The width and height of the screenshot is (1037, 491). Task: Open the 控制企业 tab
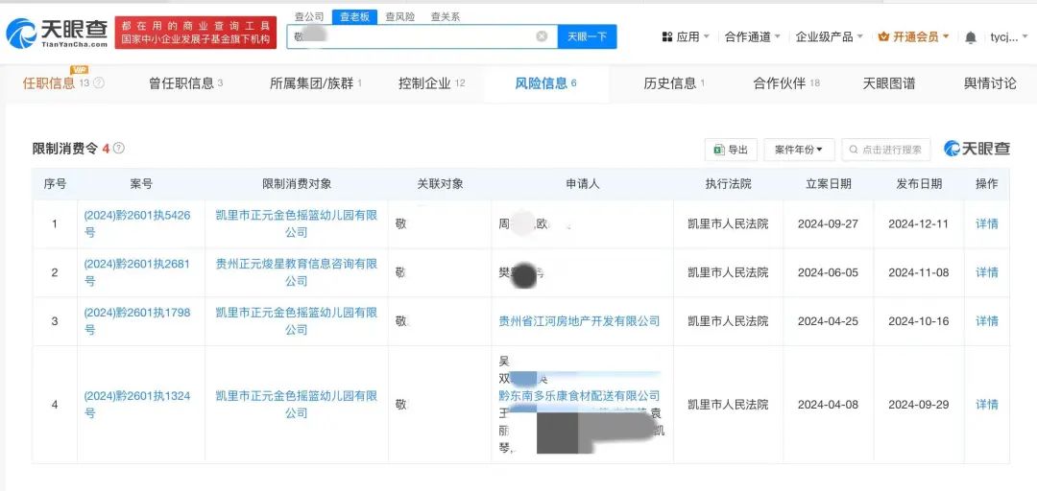pos(432,83)
